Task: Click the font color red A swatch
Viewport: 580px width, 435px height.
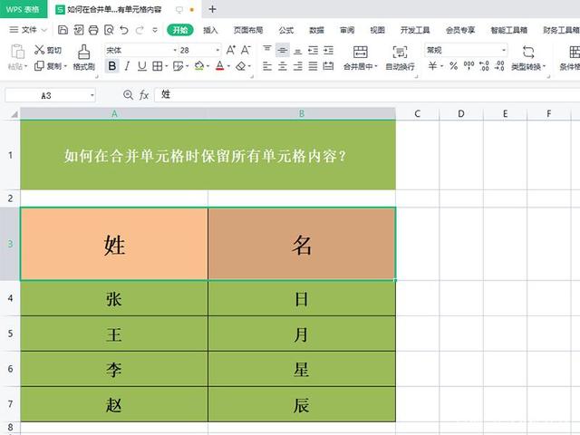Action: pos(220,66)
